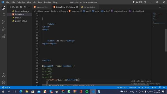Viewport: 167px width, 94px height.
Task: Change language mode HTML
Action: point(154,88)
